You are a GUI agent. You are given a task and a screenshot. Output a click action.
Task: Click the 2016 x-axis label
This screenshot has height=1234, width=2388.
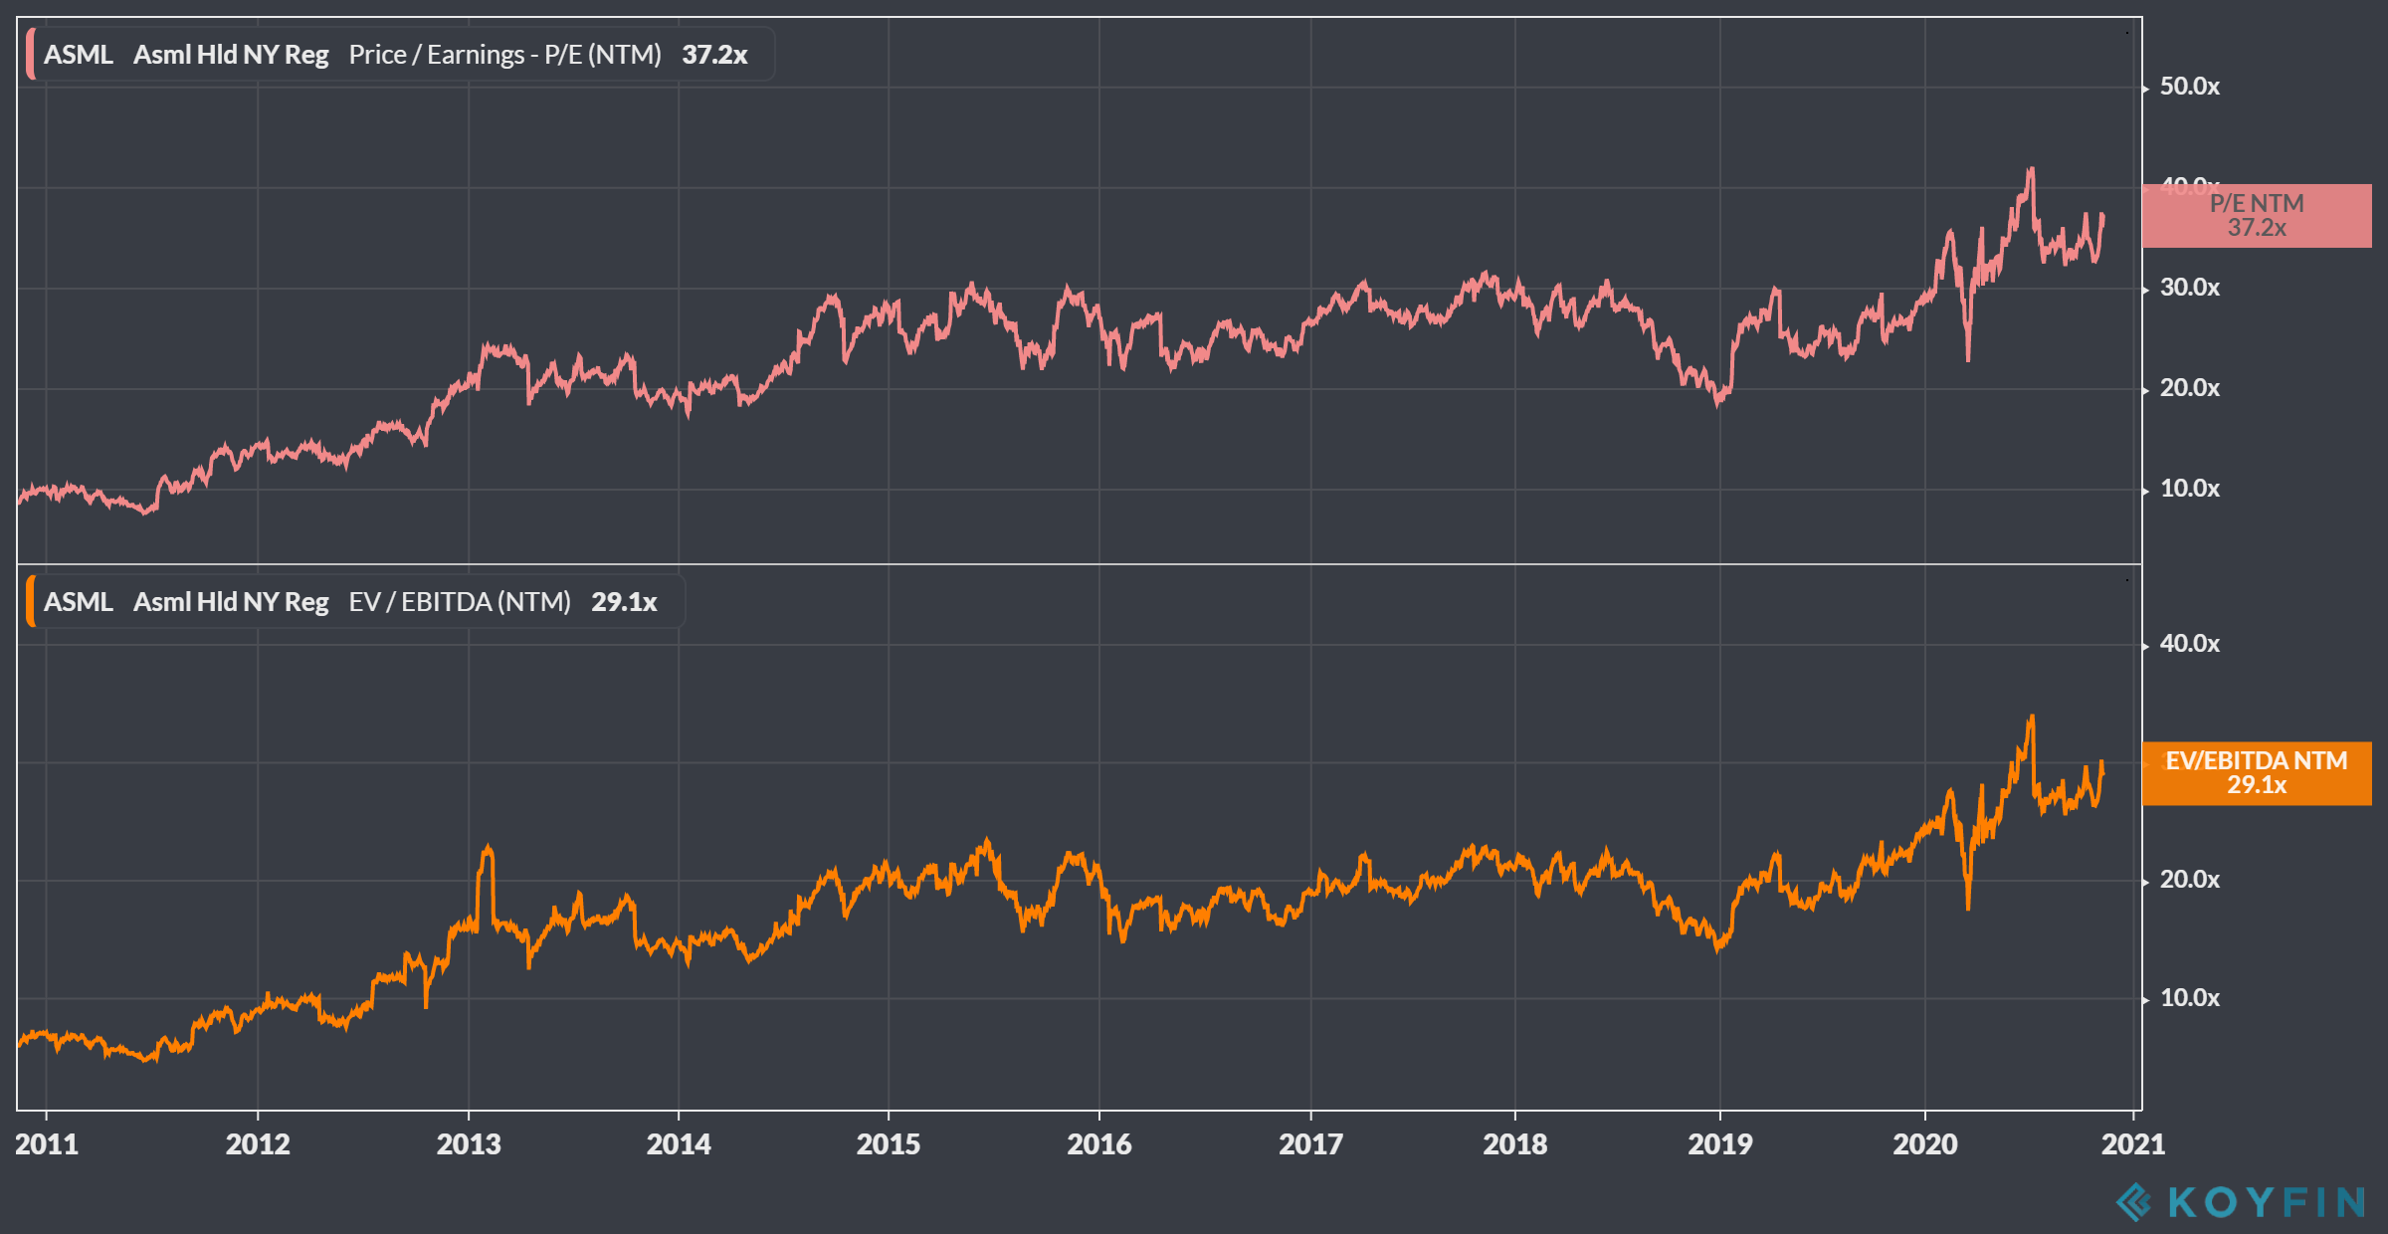[1099, 1144]
